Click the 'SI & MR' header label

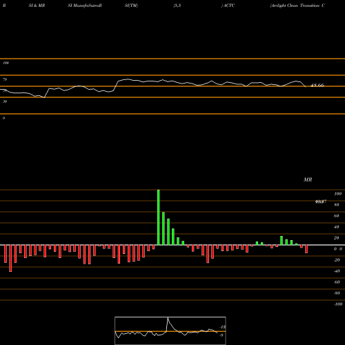click(x=37, y=6)
